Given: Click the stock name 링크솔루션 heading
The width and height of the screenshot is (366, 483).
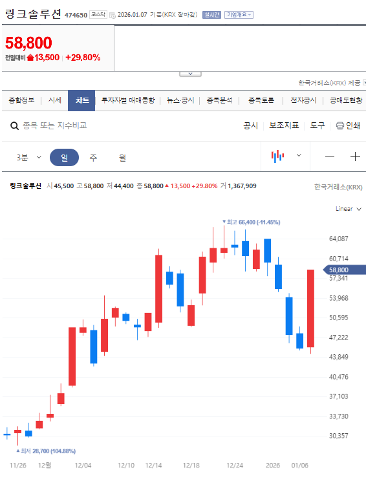Looking at the screenshot, I should (x=33, y=14).
